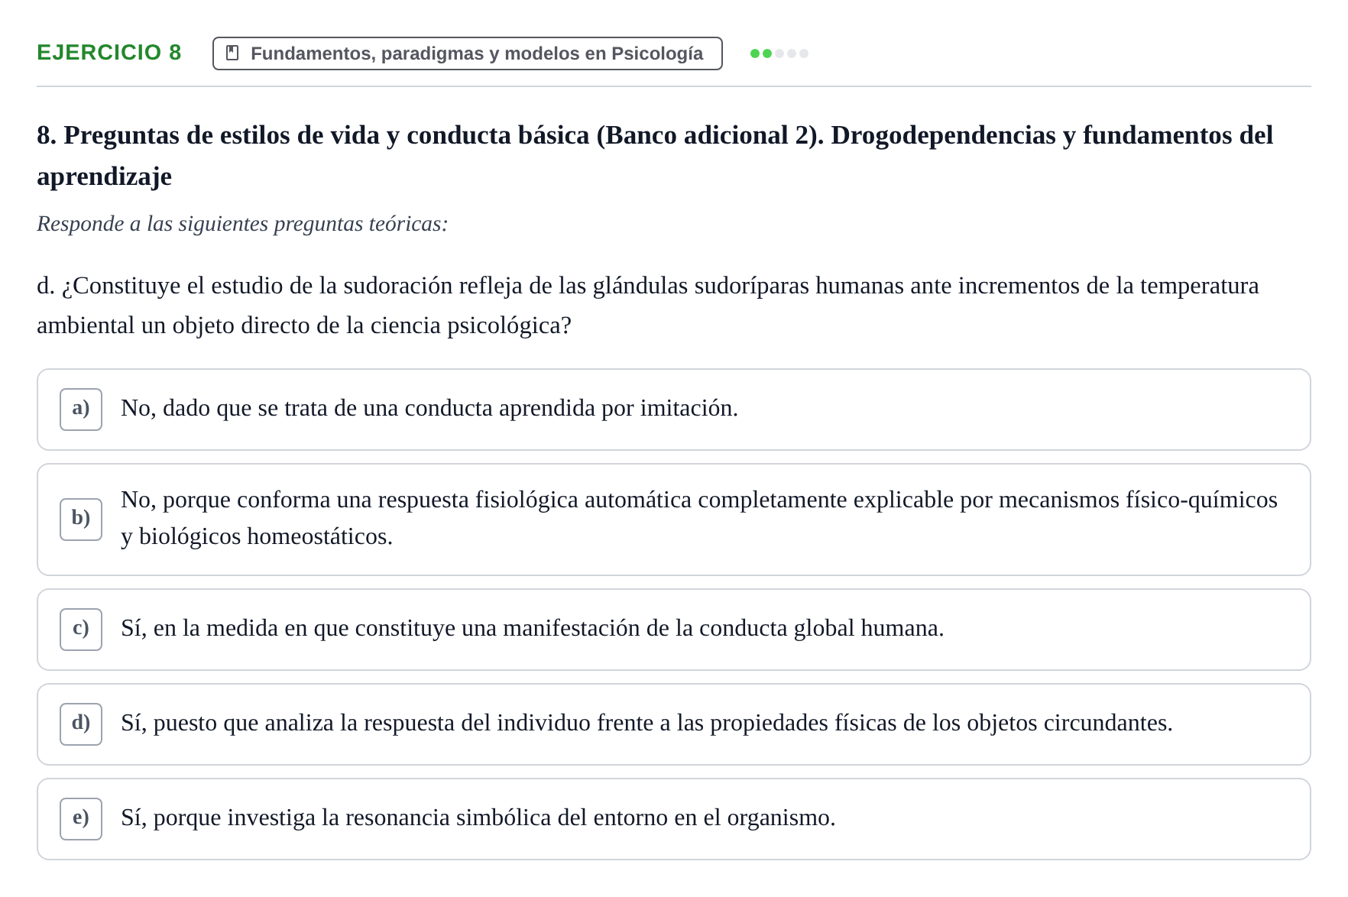The image size is (1348, 897).
Task: Click the EJERCICIO 8 heading
Action: click(x=109, y=53)
